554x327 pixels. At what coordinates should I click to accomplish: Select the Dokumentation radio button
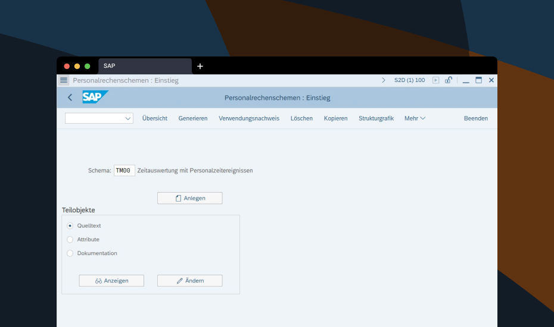(70, 253)
